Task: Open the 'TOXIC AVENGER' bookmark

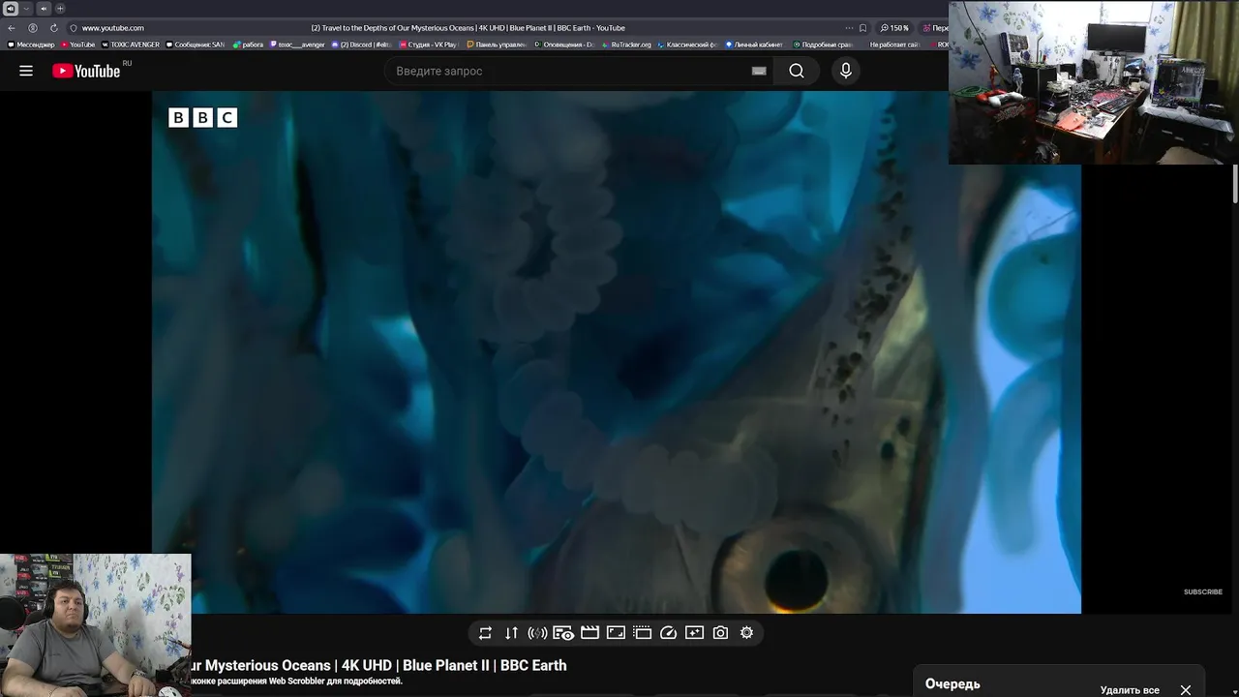Action: point(131,45)
